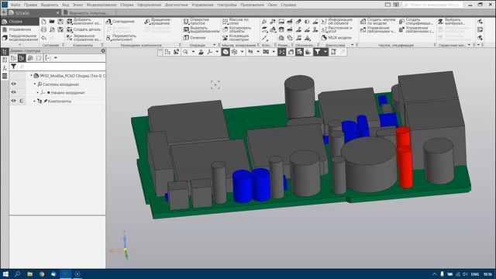
Task: Open 'Информация об объекте' diagnostic
Action: click(x=336, y=22)
